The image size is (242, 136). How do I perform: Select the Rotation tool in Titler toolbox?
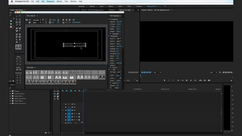[x=20, y=16]
